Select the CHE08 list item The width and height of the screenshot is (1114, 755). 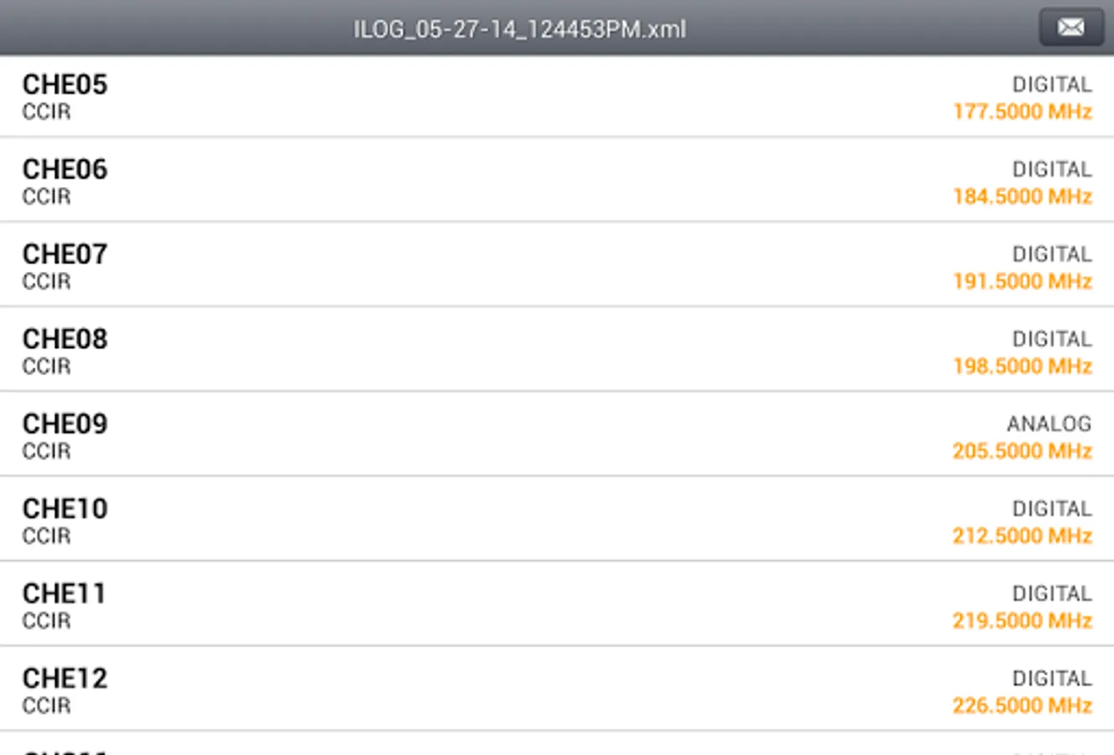click(x=557, y=350)
